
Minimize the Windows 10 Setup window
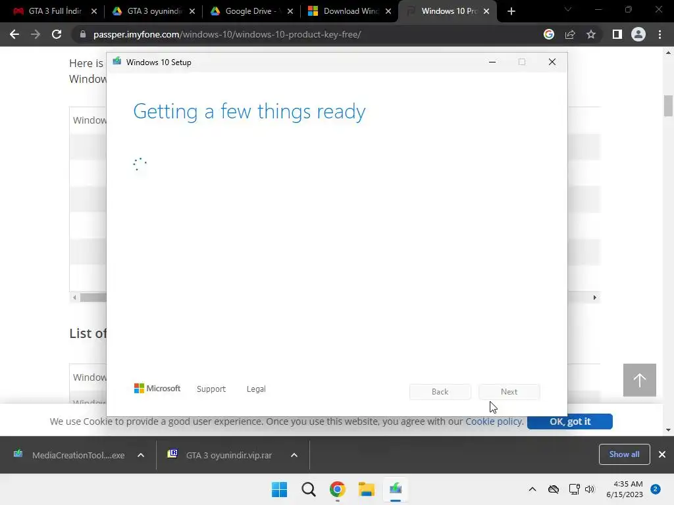[492, 62]
